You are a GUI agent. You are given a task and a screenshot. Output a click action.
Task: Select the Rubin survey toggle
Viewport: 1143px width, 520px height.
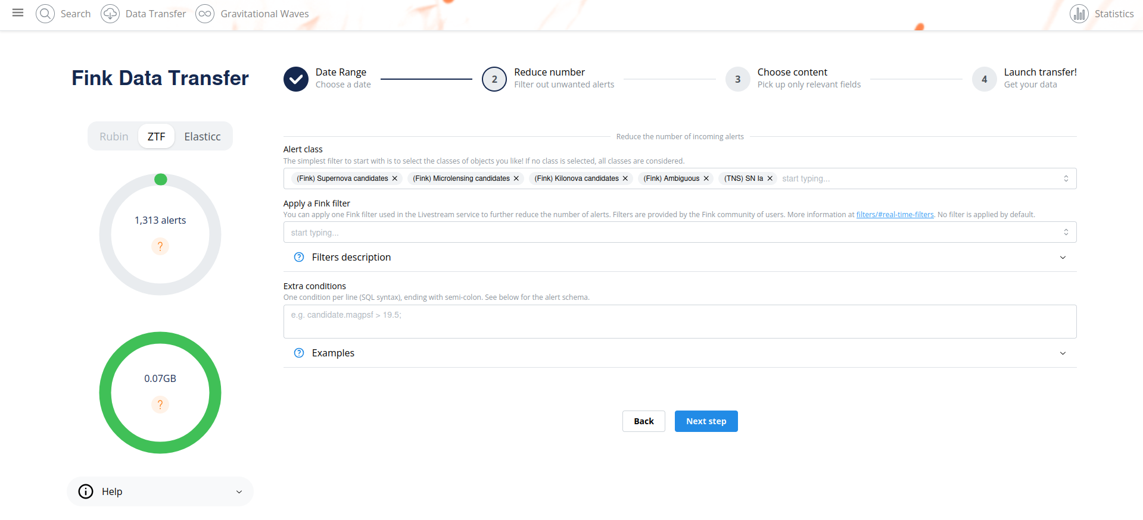pyautogui.click(x=114, y=136)
